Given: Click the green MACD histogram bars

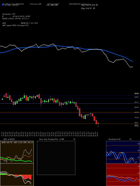Looking at the screenshot, I should [x=3, y=174].
